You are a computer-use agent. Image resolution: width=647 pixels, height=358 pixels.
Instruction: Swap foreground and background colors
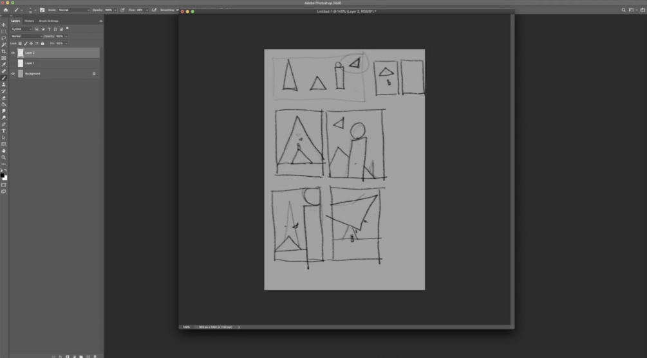6,170
